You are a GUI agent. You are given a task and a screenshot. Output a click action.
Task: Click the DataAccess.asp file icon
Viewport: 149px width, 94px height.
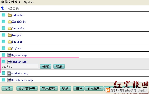(x=9, y=80)
